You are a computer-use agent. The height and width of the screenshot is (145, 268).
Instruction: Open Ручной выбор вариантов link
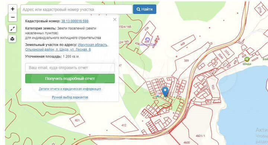click(70, 97)
